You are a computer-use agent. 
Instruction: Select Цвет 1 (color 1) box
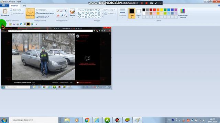[x=132, y=13]
